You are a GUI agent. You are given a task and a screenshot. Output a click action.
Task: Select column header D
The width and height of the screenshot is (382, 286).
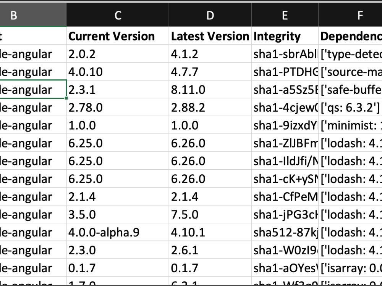(209, 15)
